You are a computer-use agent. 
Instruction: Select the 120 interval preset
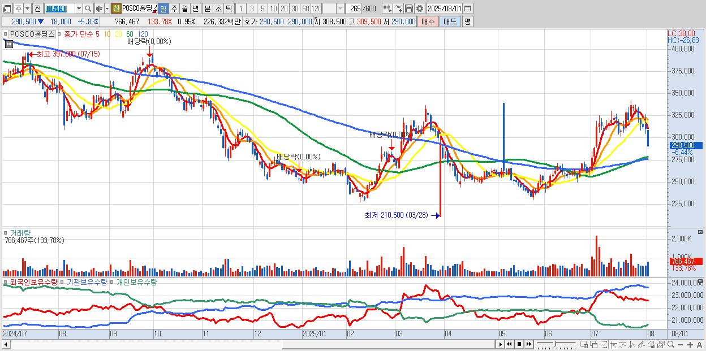pos(316,8)
